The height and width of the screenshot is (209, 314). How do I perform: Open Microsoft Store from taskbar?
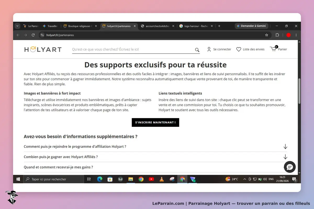pyautogui.click(x=110, y=179)
